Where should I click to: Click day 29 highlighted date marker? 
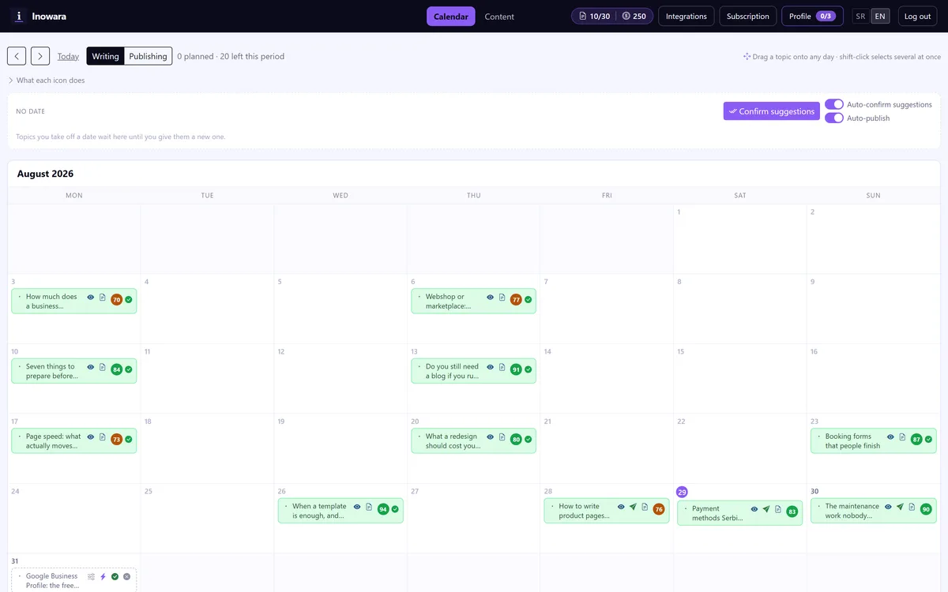tap(682, 492)
